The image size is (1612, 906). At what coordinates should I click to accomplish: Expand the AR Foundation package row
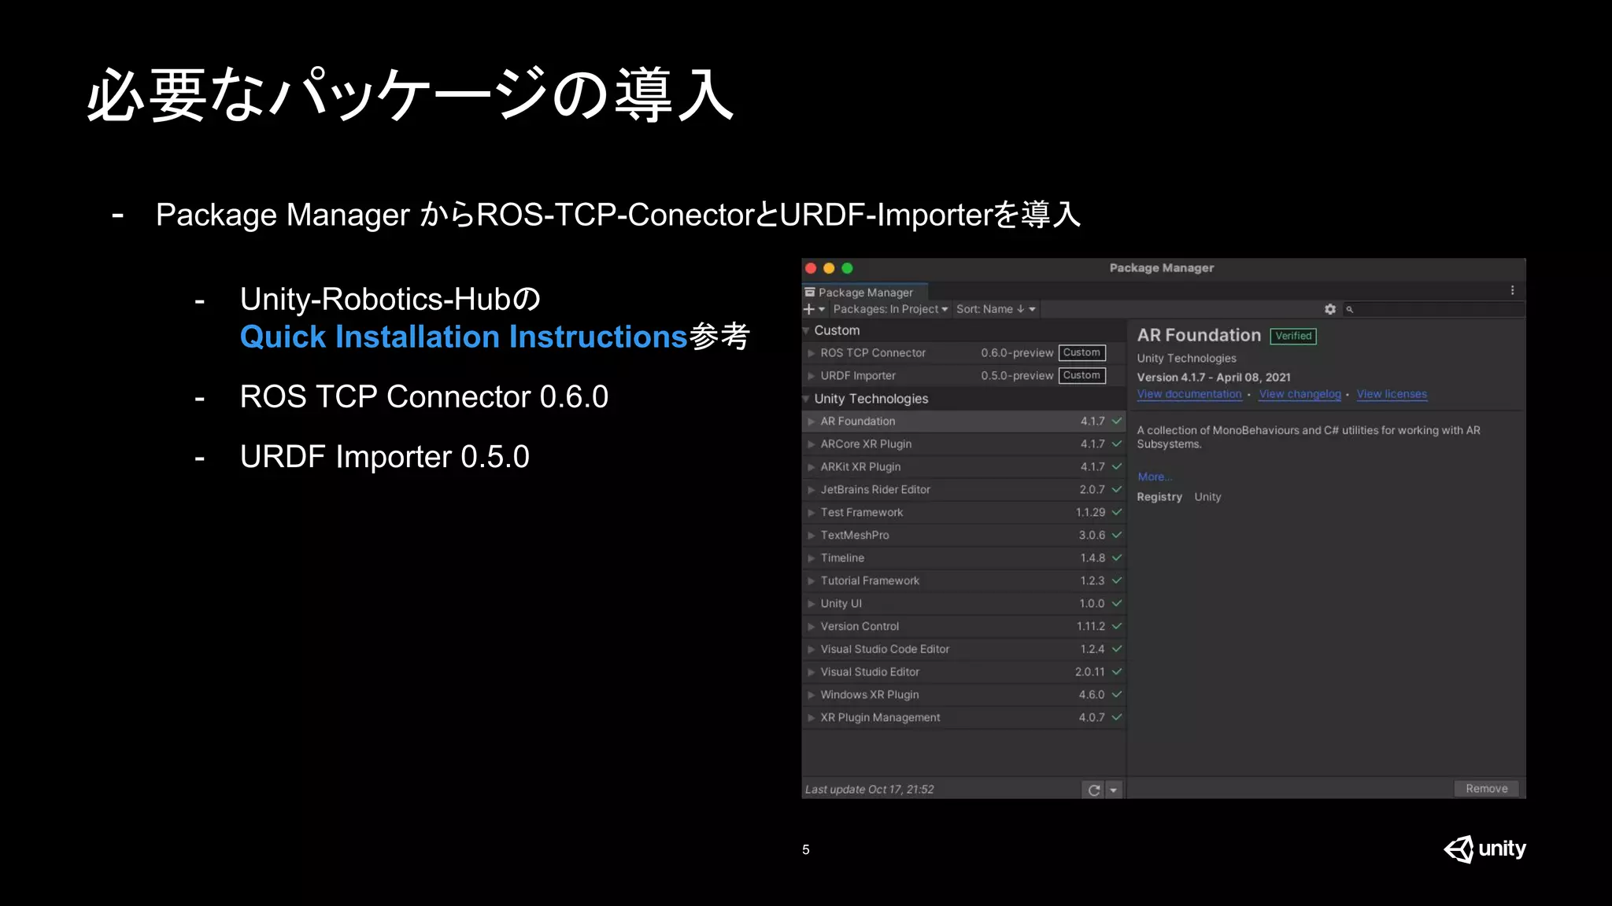tap(811, 422)
